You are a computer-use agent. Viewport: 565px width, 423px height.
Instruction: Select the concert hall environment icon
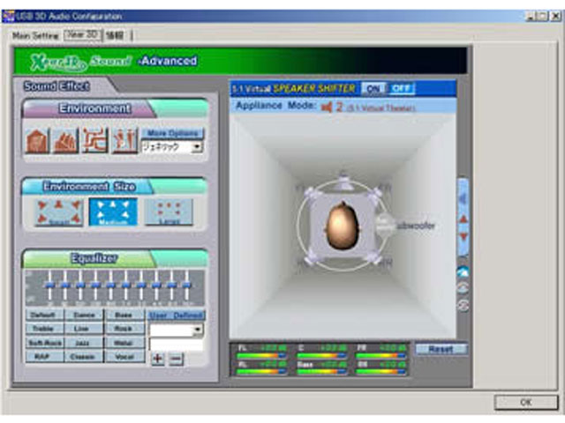click(x=66, y=141)
